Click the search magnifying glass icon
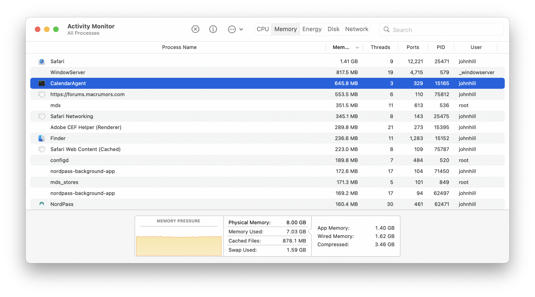The height and width of the screenshot is (297, 535). [386, 30]
